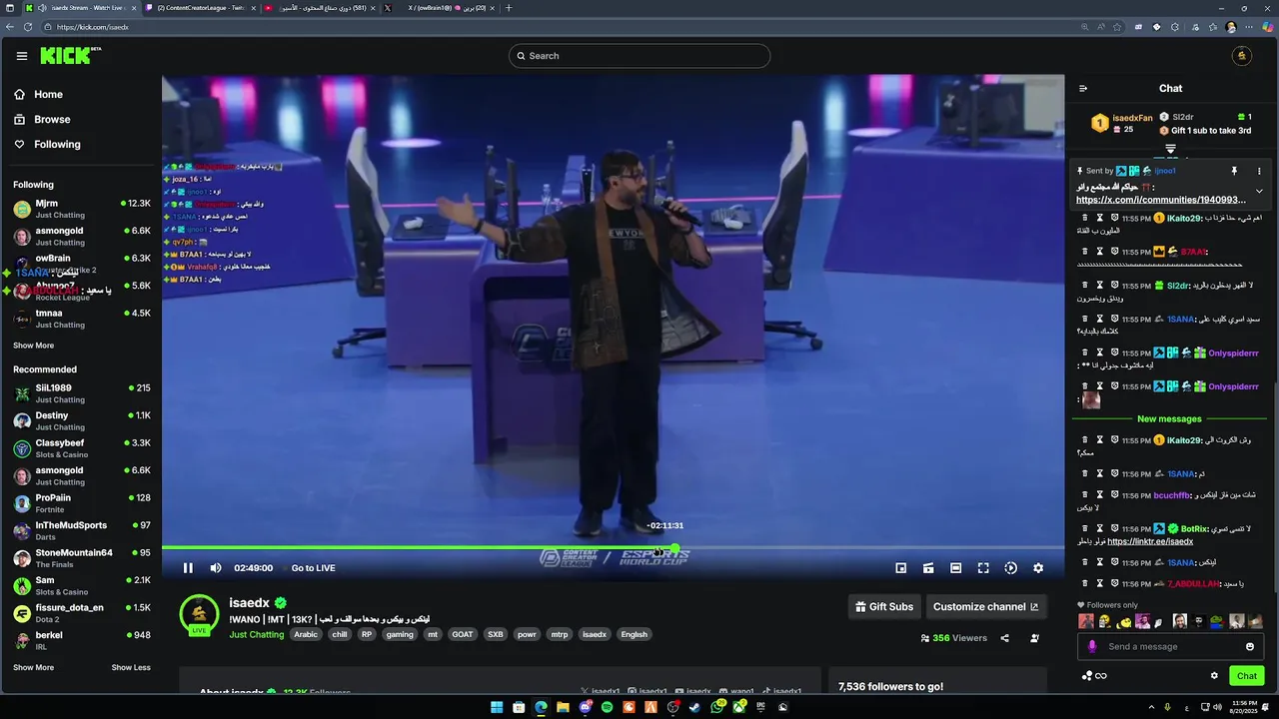Open a new browser tab
Image resolution: width=1279 pixels, height=719 pixels.
tap(509, 8)
